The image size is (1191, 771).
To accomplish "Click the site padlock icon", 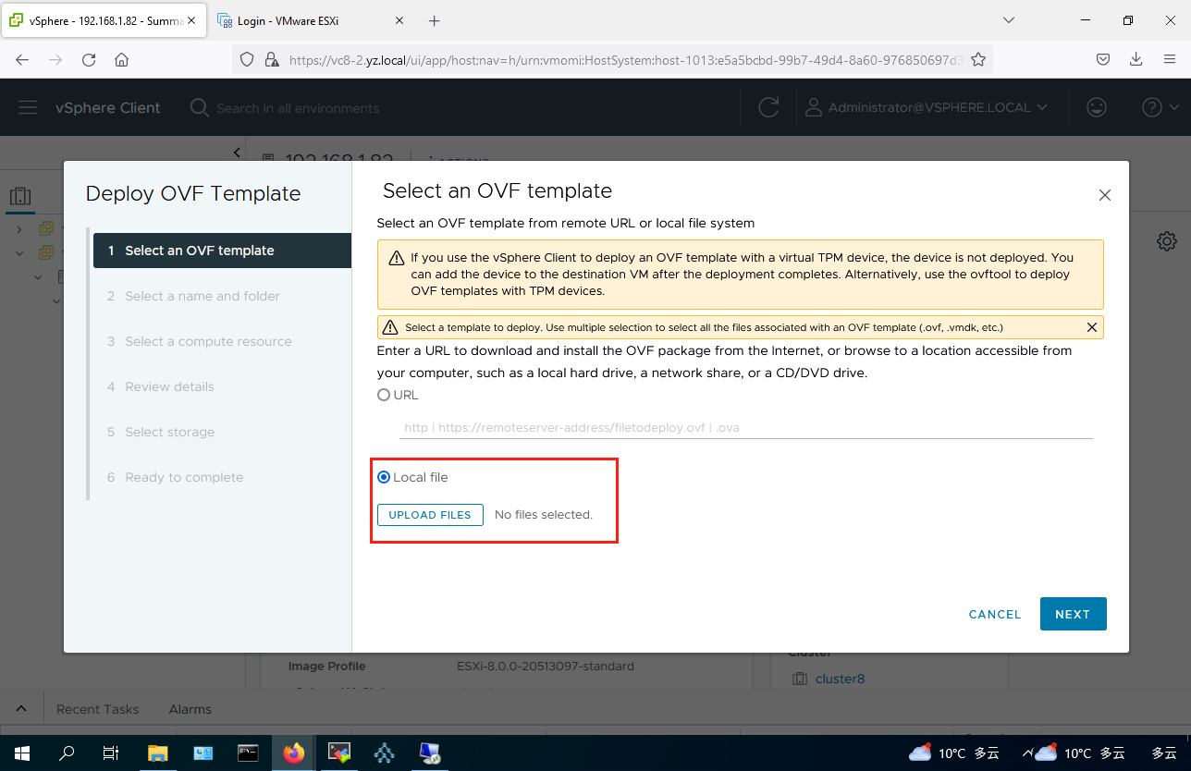I will [x=271, y=59].
